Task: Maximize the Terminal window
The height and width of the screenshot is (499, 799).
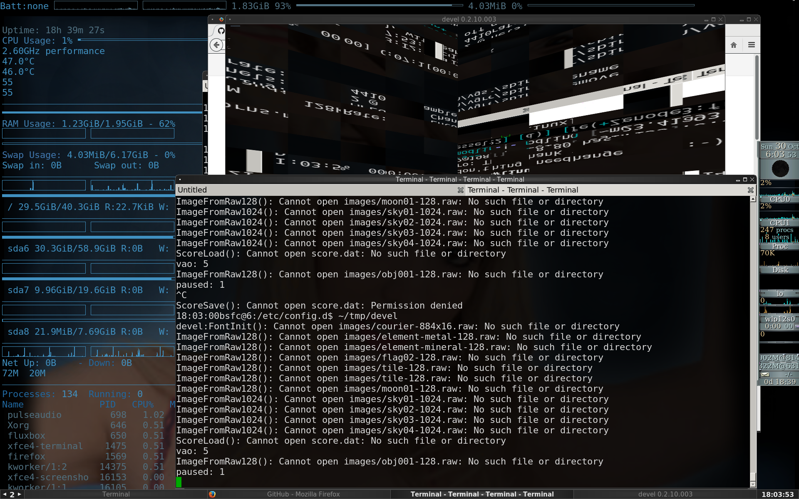Action: [745, 180]
